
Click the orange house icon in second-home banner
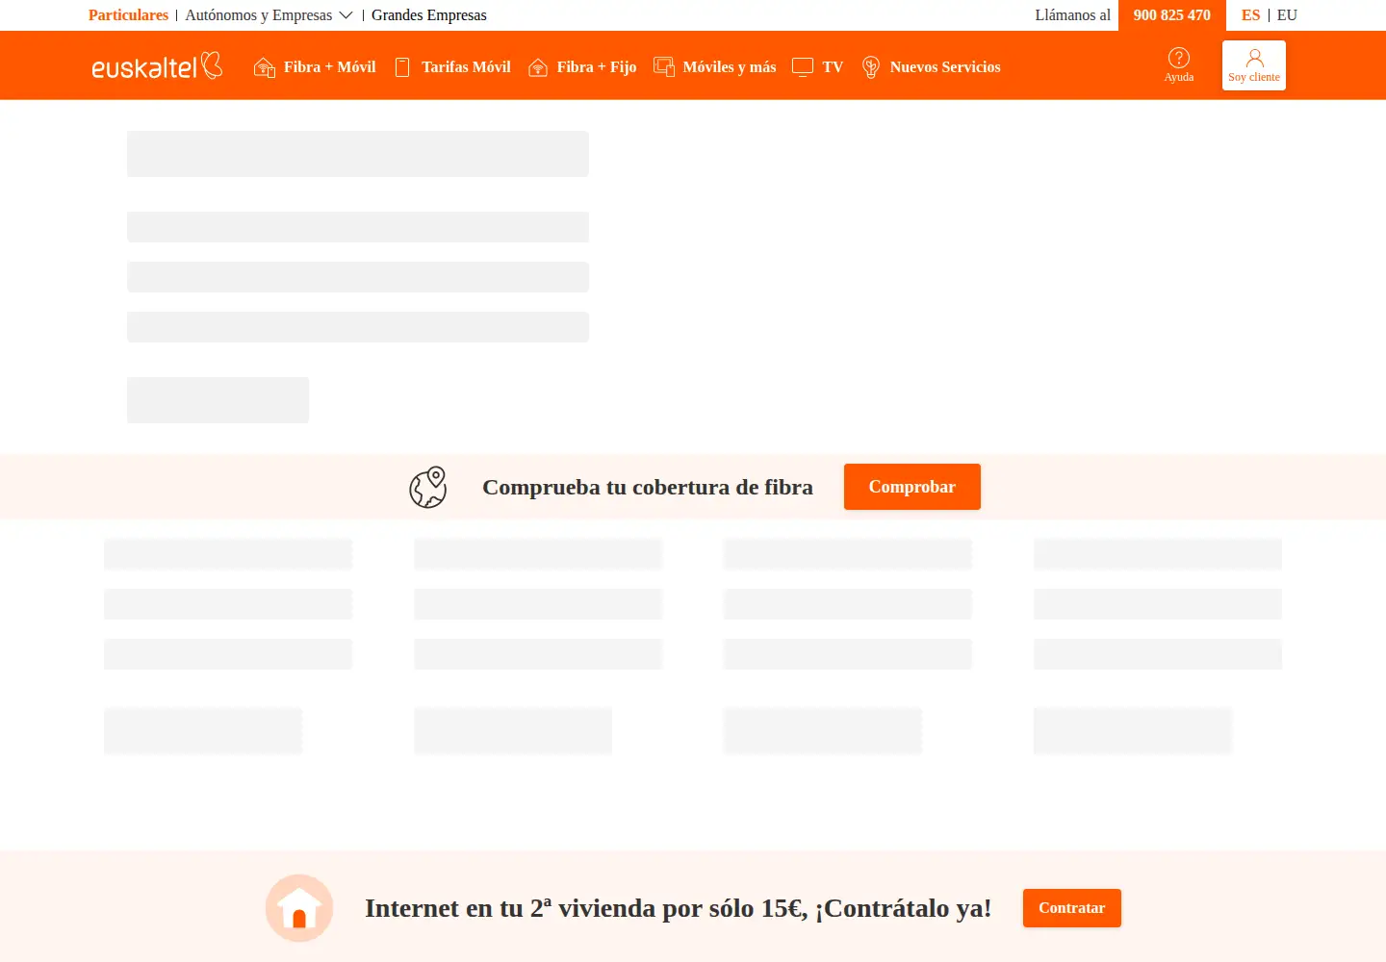[299, 908]
